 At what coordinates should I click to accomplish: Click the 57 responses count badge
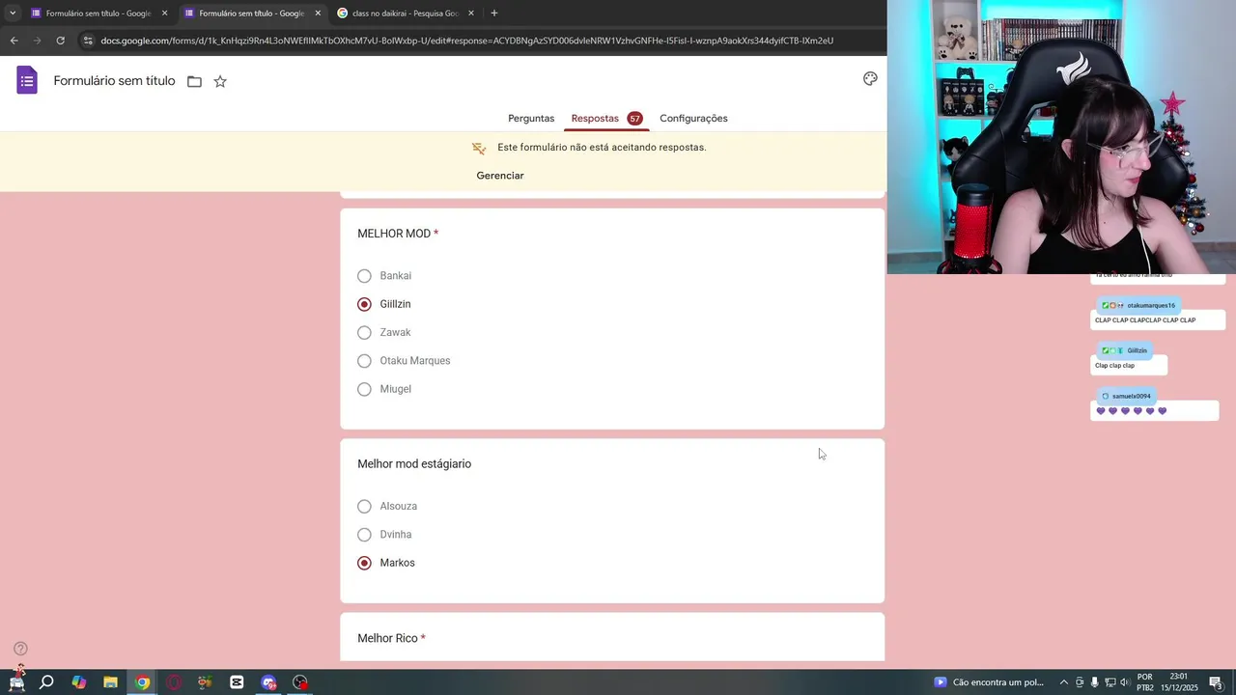pos(634,118)
